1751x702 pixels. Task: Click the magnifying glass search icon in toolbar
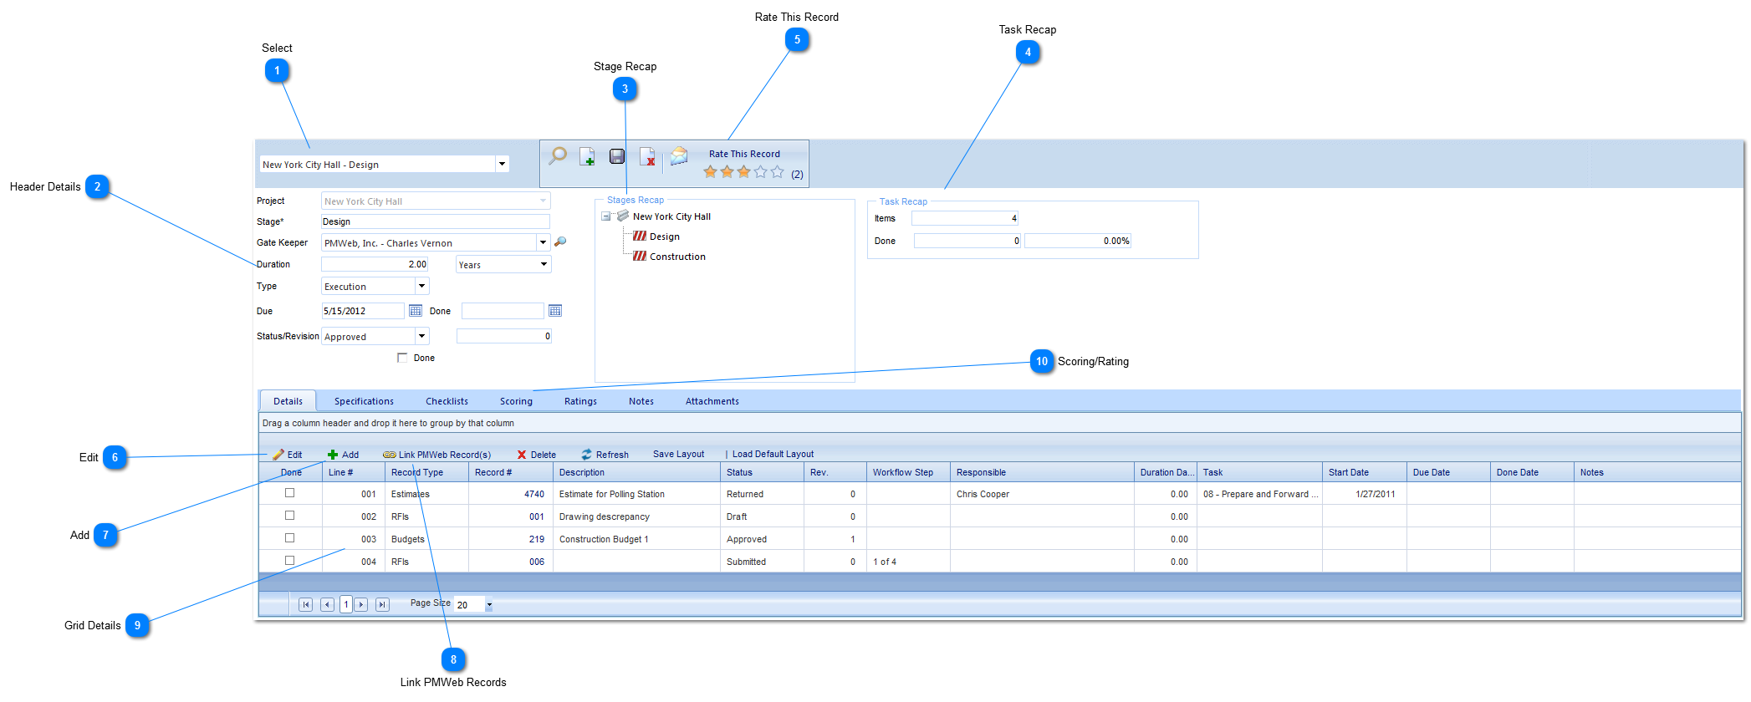point(557,155)
